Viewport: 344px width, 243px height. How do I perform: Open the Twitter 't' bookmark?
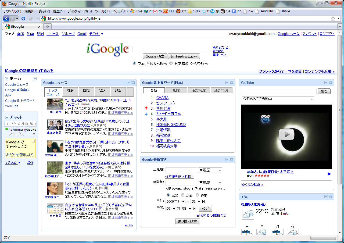coord(206,11)
